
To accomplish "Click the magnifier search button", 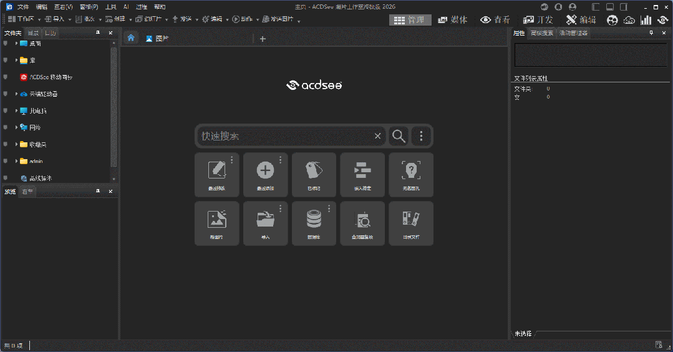I will [399, 136].
